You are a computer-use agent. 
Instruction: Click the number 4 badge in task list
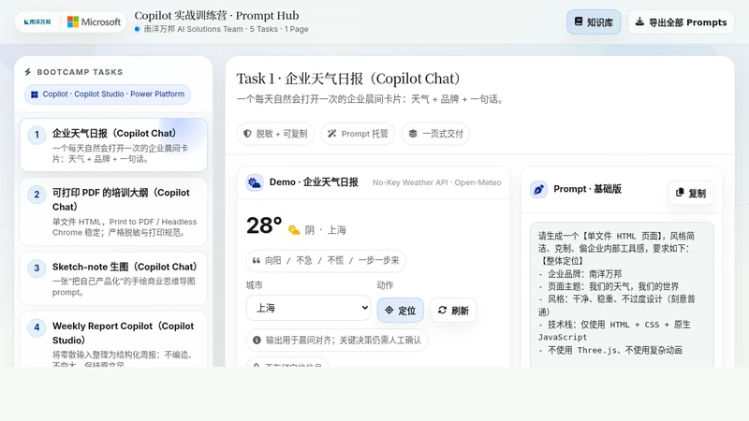(37, 327)
